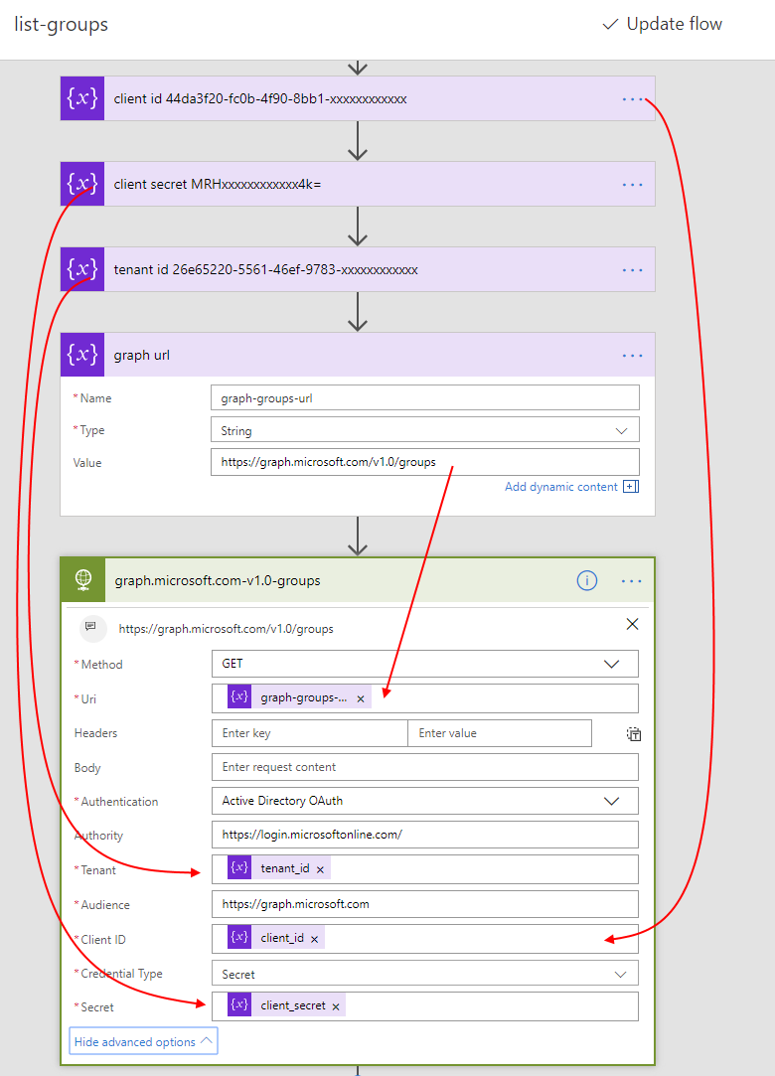The height and width of the screenshot is (1076, 775).
Task: Click the Add dynamic content link
Action: click(561, 487)
